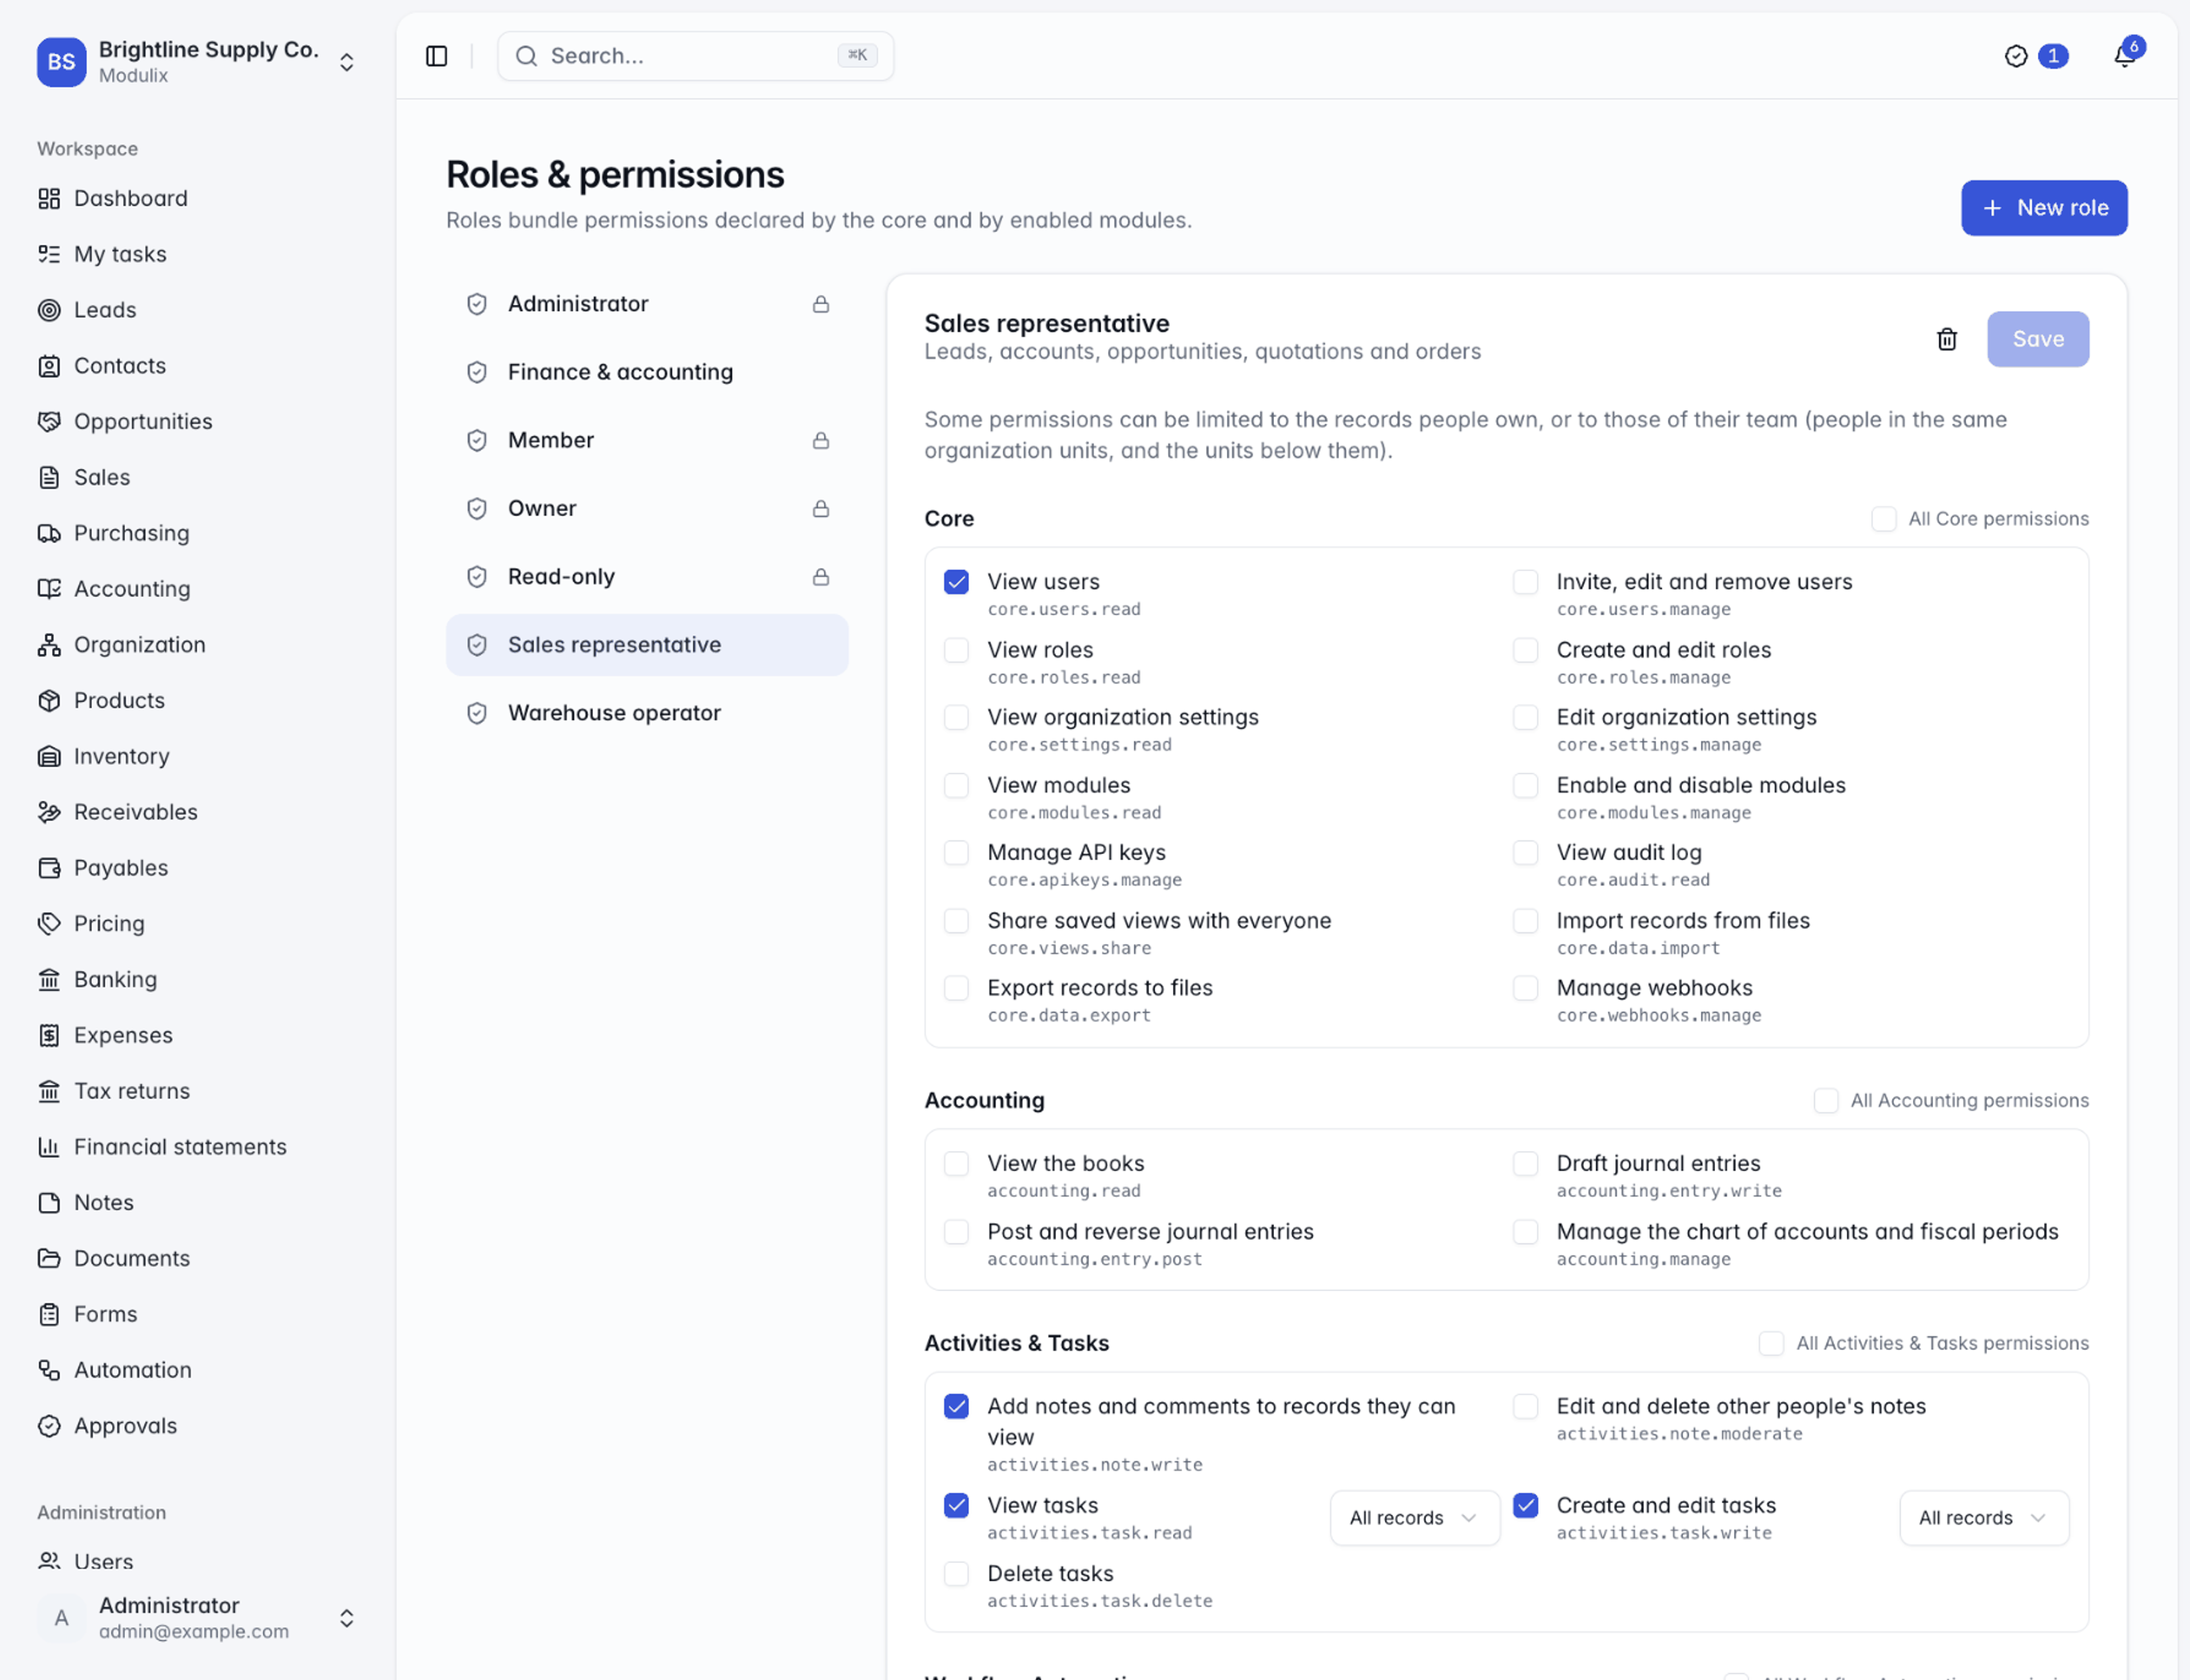Open the approvals badge icon showing 1
This screenshot has height=1680, width=2190.
coord(2035,56)
